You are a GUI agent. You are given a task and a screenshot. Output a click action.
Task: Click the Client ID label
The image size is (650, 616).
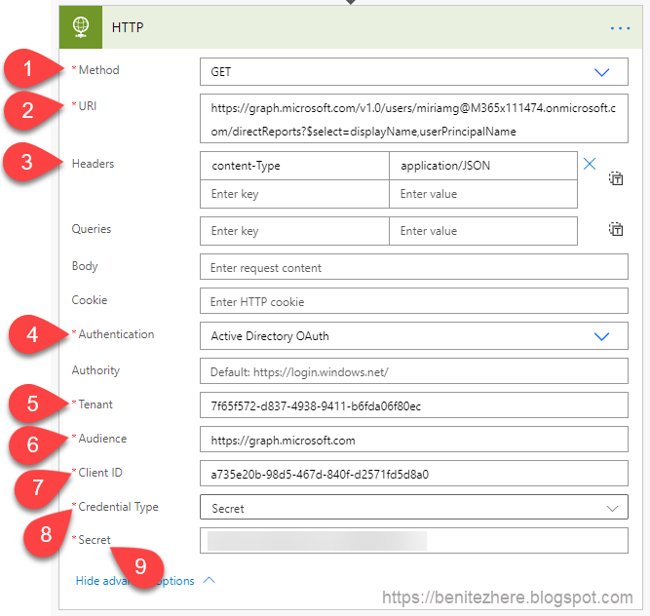click(100, 473)
